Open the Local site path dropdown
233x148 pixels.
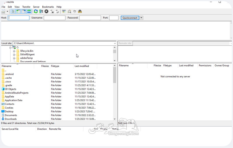pos(115,43)
